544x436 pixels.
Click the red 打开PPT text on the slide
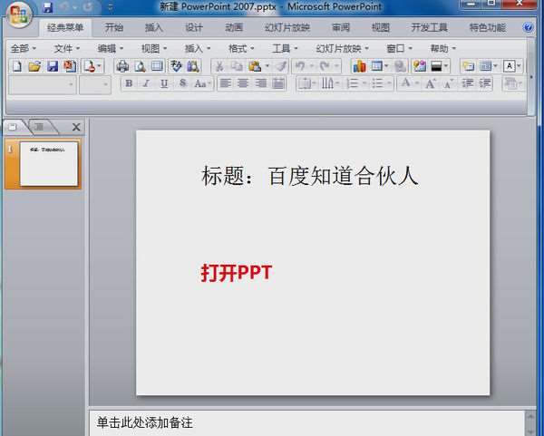point(237,273)
